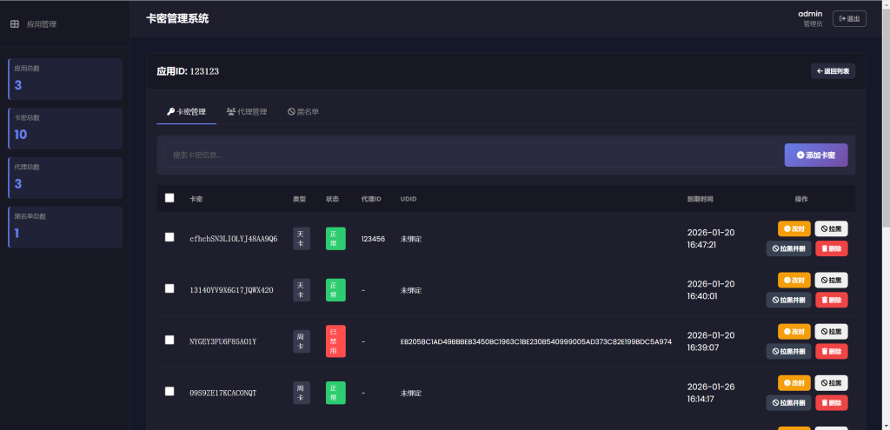Image resolution: width=890 pixels, height=430 pixels.
Task: Click the 返回列表 button
Action: tap(833, 71)
